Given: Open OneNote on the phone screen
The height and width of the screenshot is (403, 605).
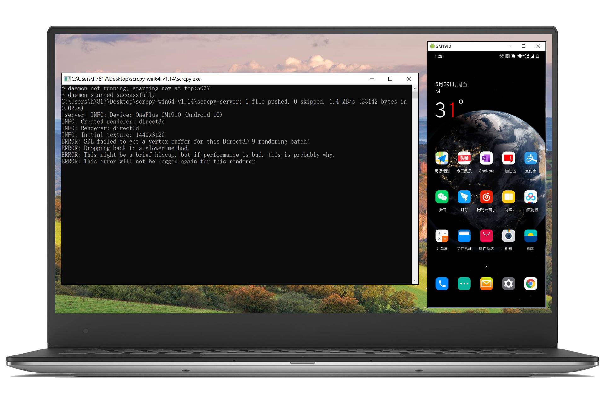Looking at the screenshot, I should (x=486, y=158).
